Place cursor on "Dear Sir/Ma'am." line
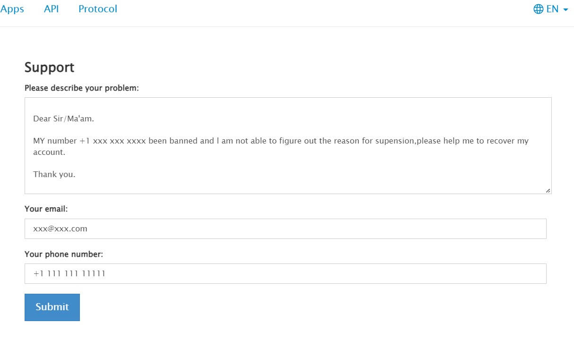The height and width of the screenshot is (340, 574). pos(63,119)
